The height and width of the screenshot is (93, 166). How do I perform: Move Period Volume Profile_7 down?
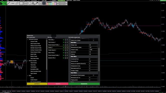click(66, 55)
